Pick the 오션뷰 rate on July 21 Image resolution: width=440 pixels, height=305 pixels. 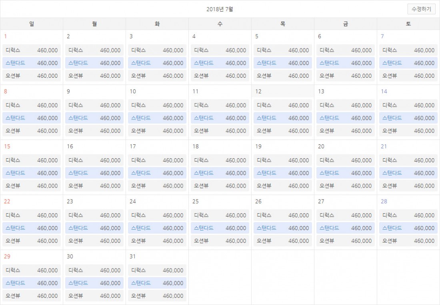tap(408, 186)
